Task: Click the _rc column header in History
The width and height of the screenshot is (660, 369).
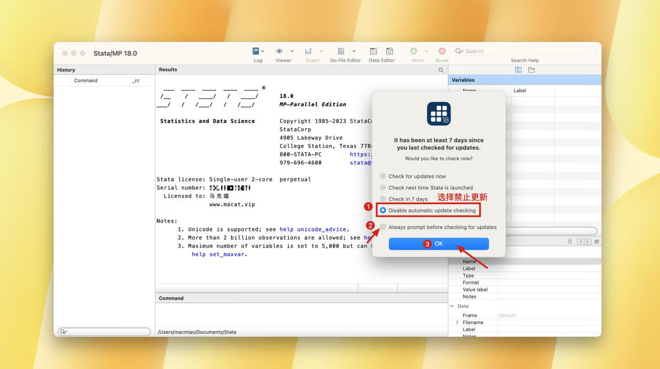Action: (x=136, y=81)
